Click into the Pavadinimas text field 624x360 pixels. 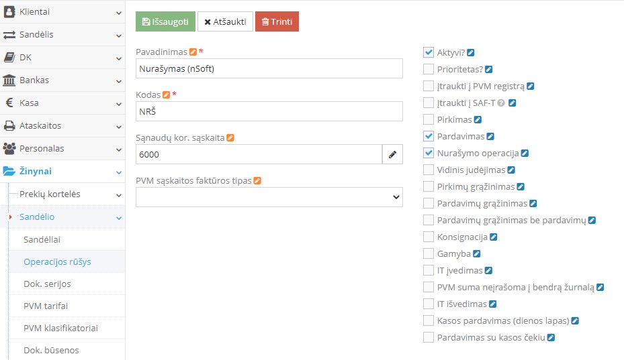pos(269,68)
